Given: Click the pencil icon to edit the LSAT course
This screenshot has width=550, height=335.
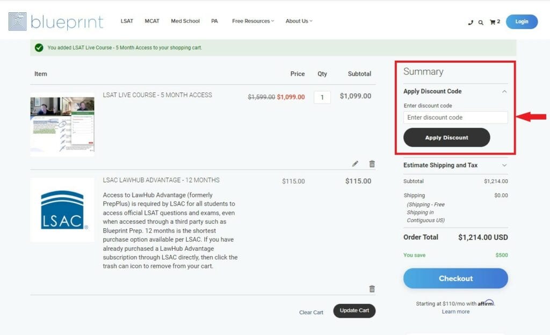Looking at the screenshot, I should click(355, 163).
